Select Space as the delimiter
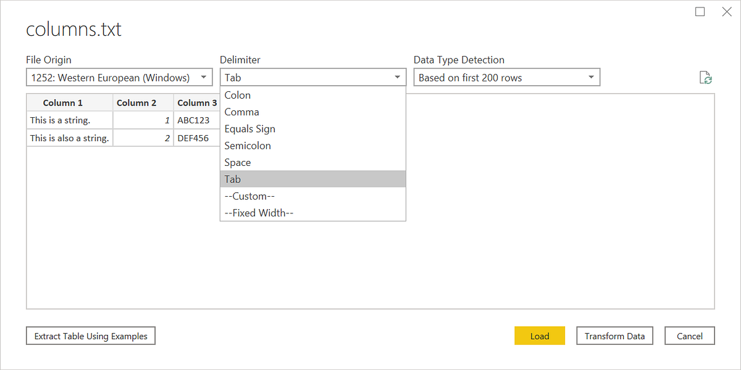The image size is (741, 370). click(x=237, y=162)
